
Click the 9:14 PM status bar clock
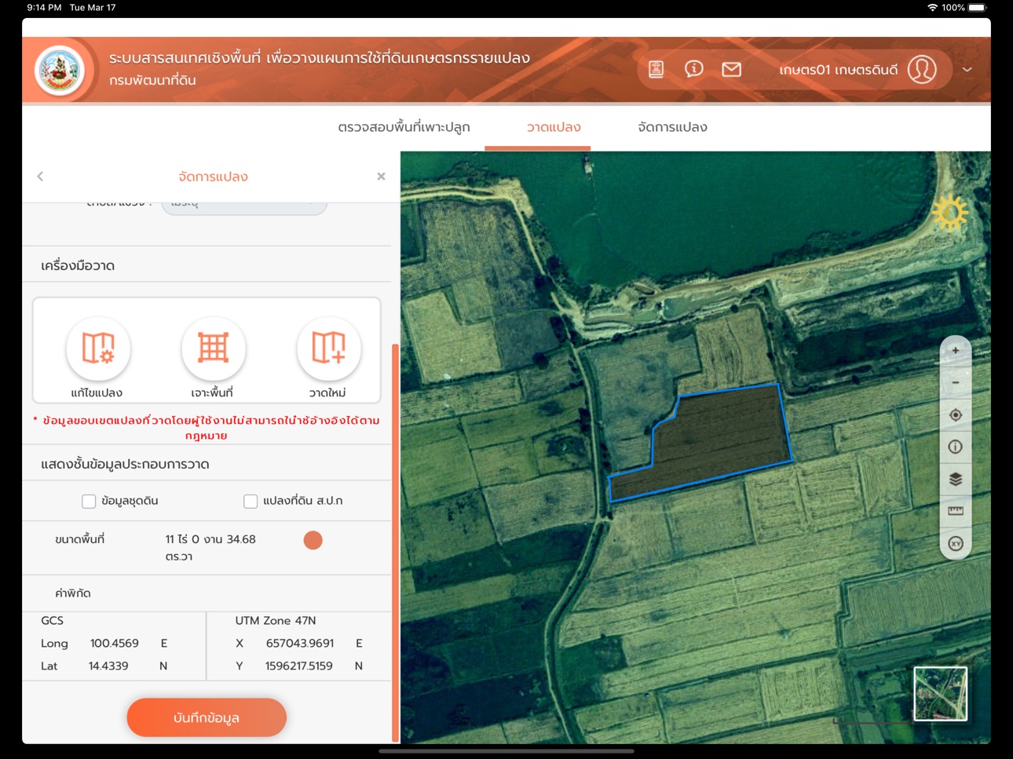(44, 8)
